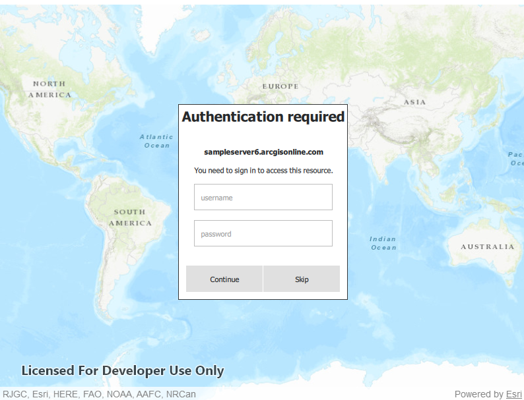Click the Continue button
The height and width of the screenshot is (400, 524).
click(224, 279)
